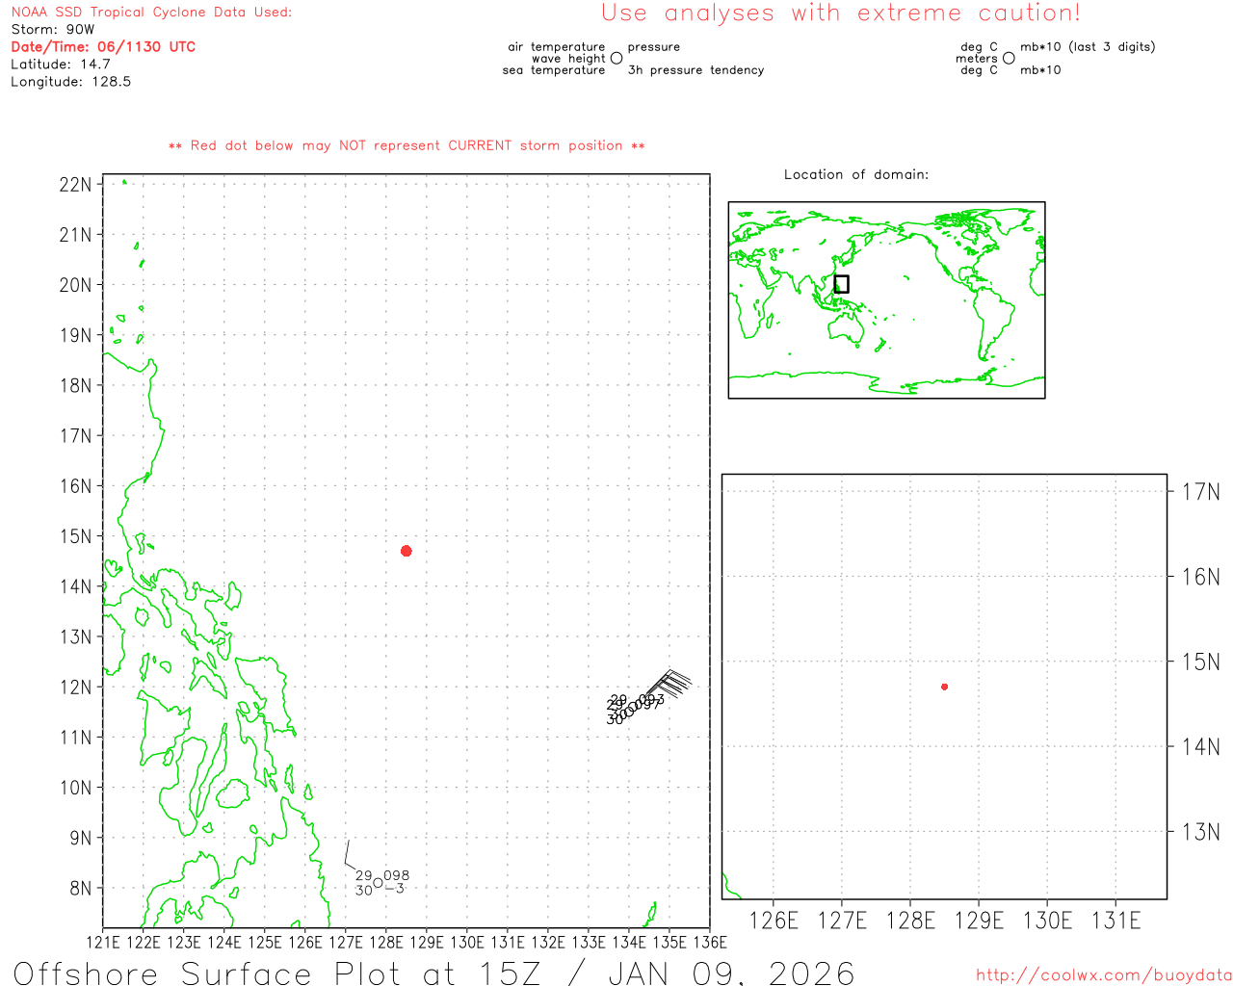1233x986 pixels.
Task: Click the red dot in the zoomed inset map
Action: click(x=944, y=687)
